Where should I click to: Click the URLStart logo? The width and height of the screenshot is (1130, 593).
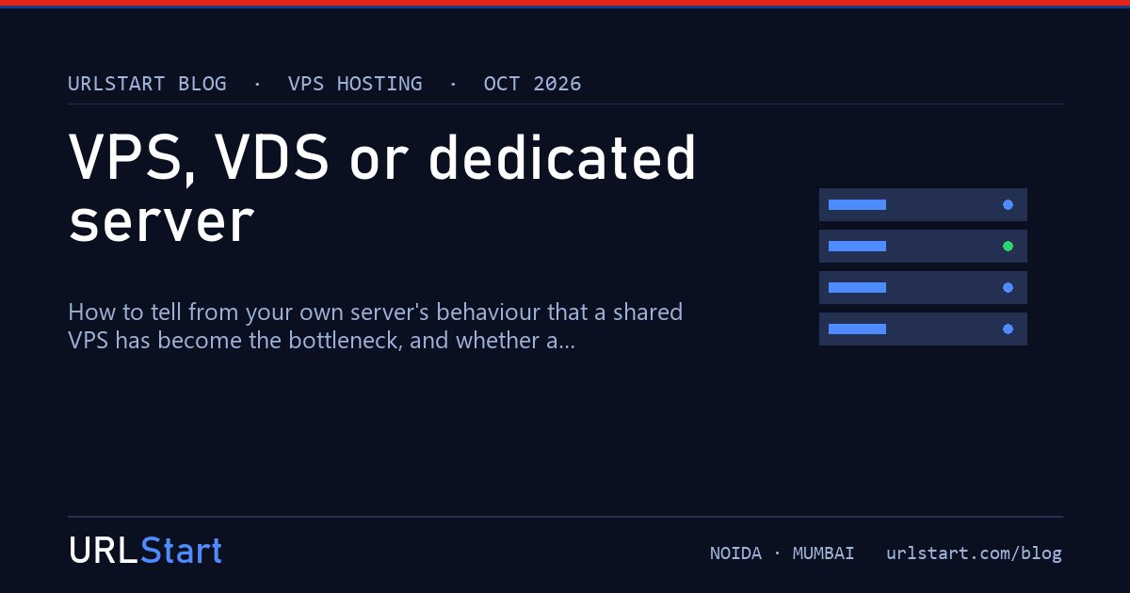145,551
